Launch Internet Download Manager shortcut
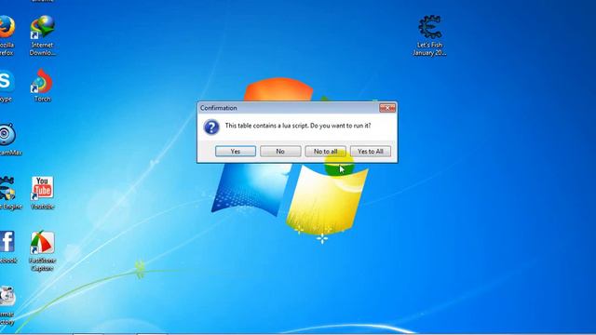Screen dimensions: 596x335 click(42, 35)
